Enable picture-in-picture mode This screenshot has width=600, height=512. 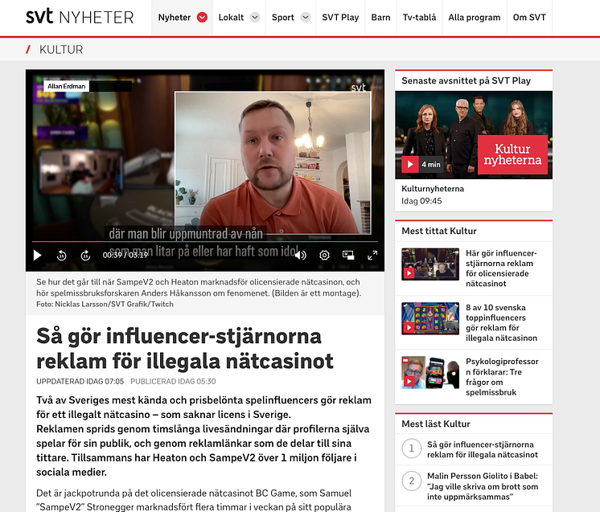click(348, 255)
